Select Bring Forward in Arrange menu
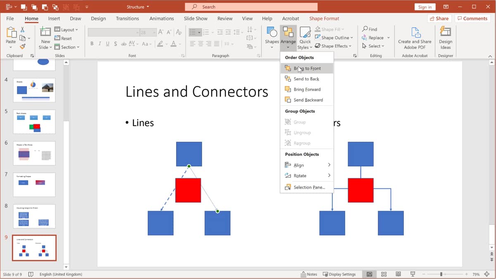This screenshot has width=496, height=279. click(x=307, y=89)
